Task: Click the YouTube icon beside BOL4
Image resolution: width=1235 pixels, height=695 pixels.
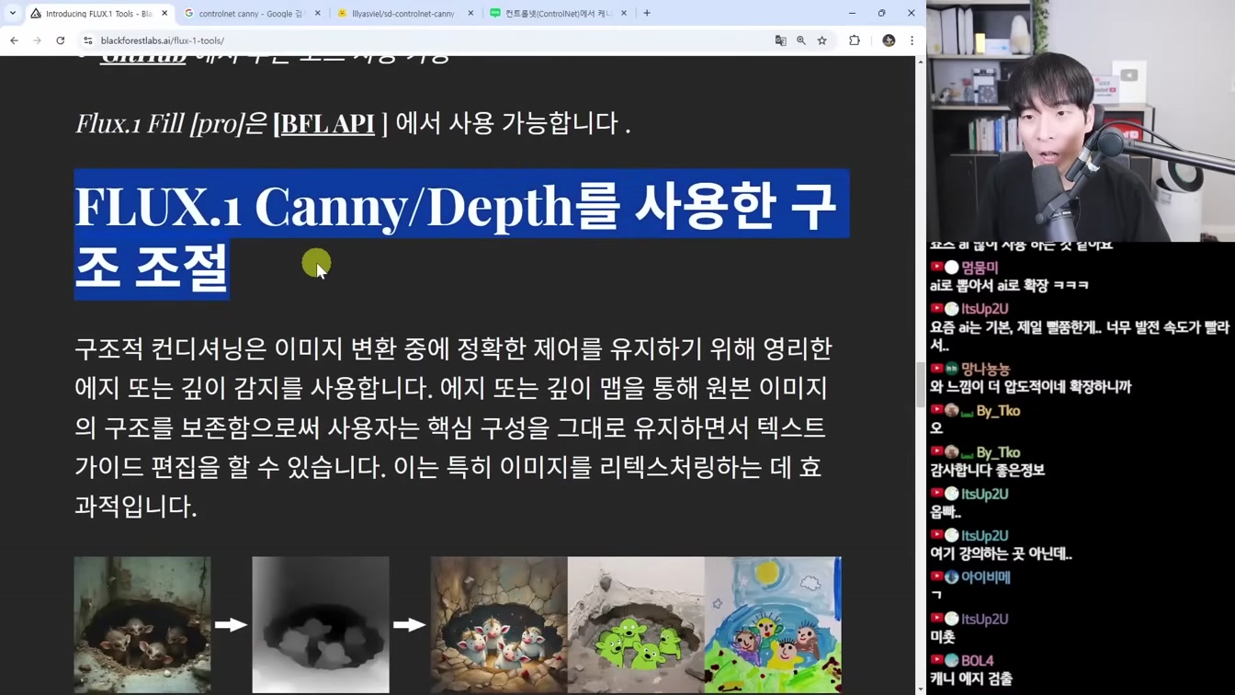Action: click(x=936, y=660)
